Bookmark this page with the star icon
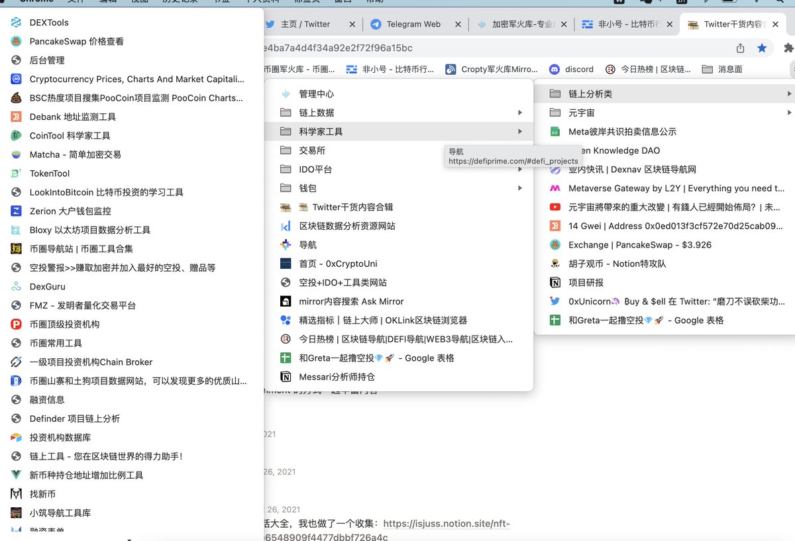 (x=762, y=48)
